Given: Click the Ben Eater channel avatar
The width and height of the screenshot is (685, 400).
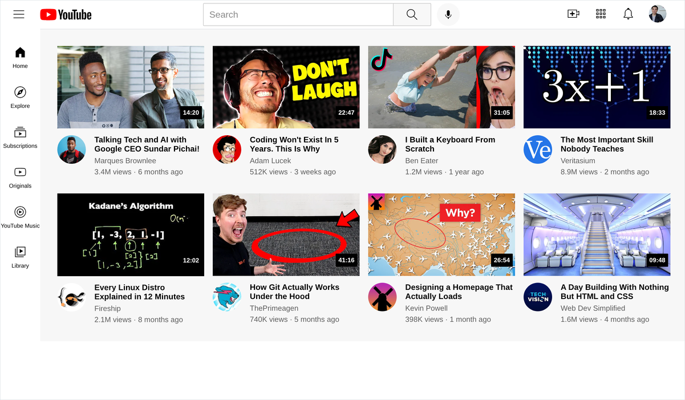Looking at the screenshot, I should 382,150.
